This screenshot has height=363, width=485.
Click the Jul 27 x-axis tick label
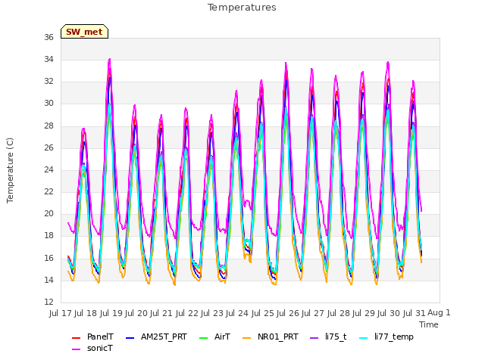point(313,313)
